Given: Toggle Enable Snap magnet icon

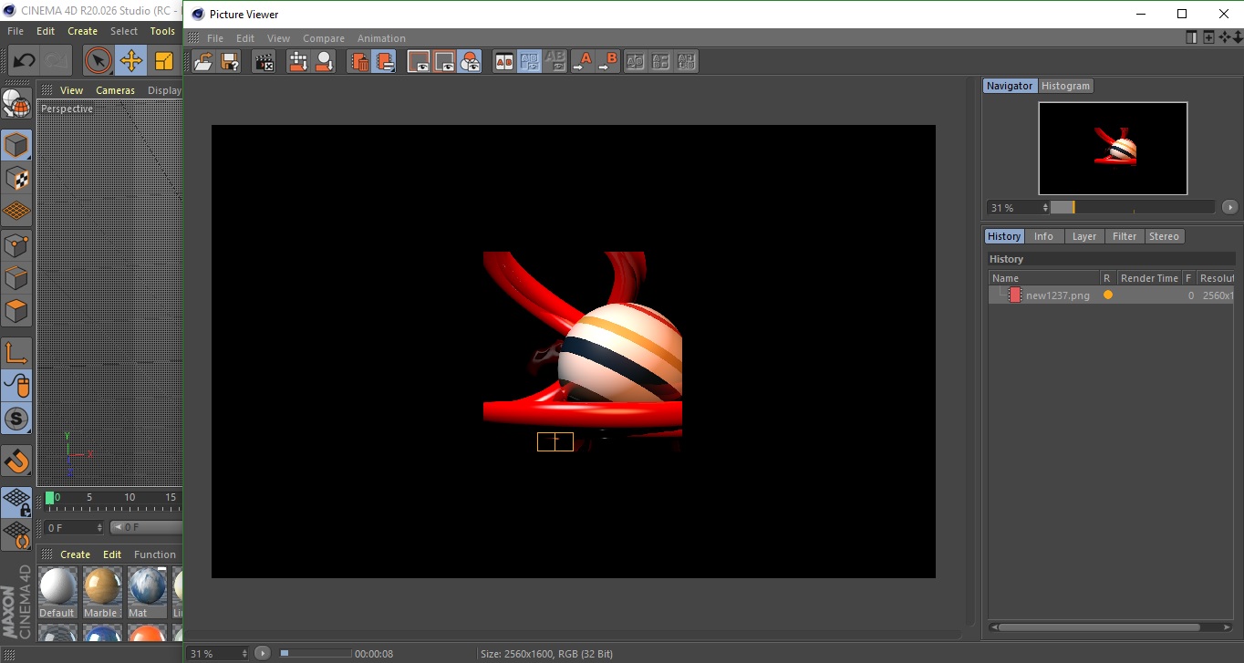Looking at the screenshot, I should pyautogui.click(x=16, y=461).
